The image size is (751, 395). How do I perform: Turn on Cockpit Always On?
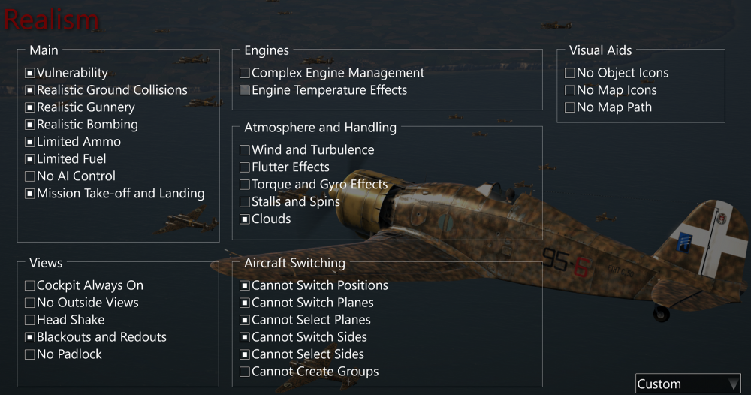point(30,285)
